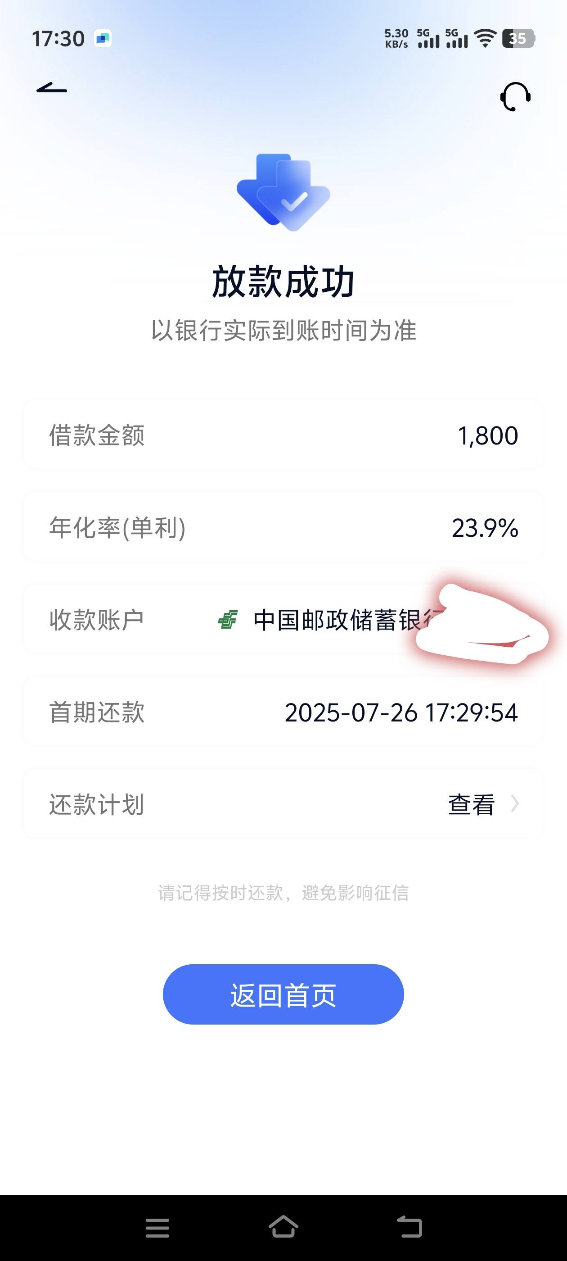Open 查看 repayment plan link
This screenshot has height=1261, width=567.
click(x=472, y=804)
